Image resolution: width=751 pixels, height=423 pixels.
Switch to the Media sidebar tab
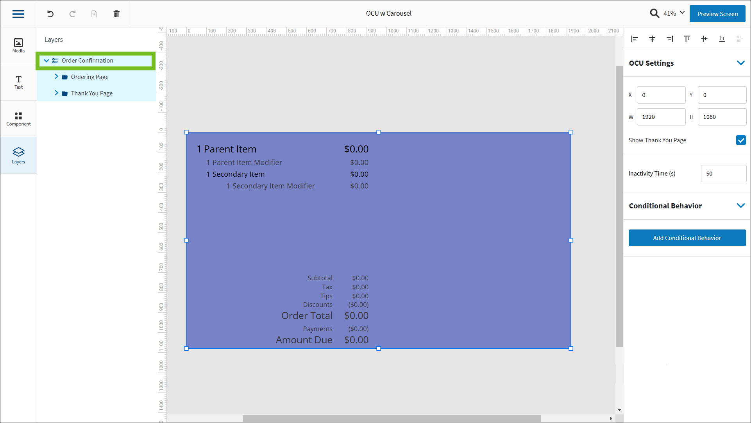coord(18,45)
